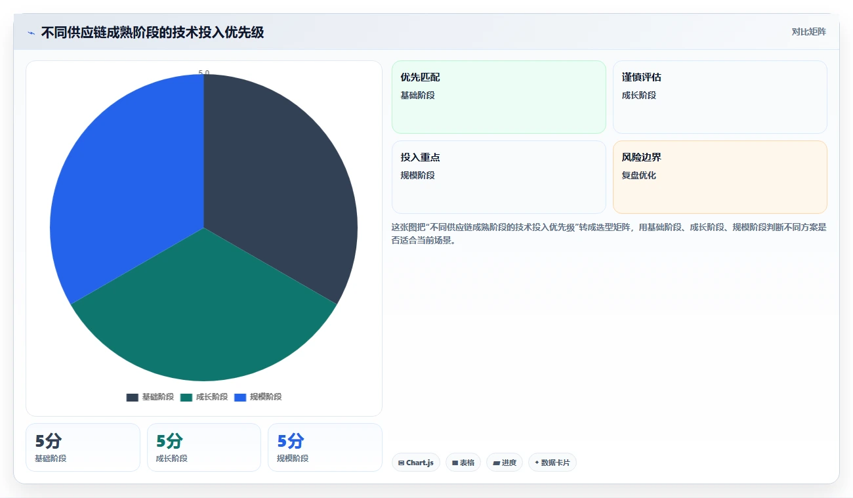Click the 数据卡片 tag
Image resolution: width=853 pixels, height=498 pixels.
[552, 463]
